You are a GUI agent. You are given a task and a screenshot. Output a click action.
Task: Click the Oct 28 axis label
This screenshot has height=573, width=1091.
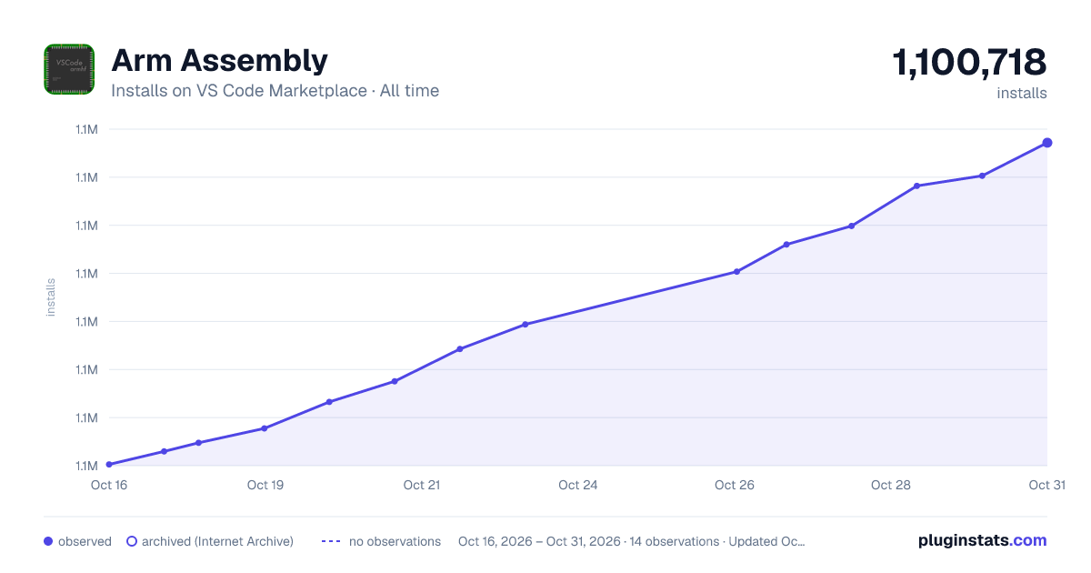coord(891,485)
